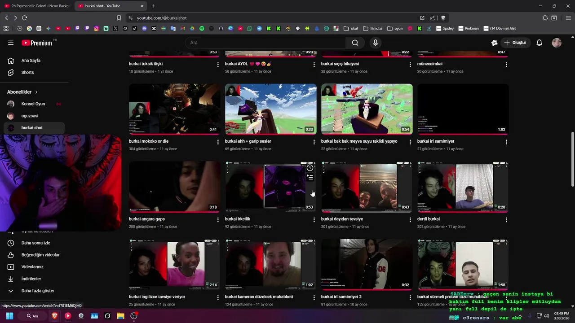Open the Spidey bookmark

445,28
